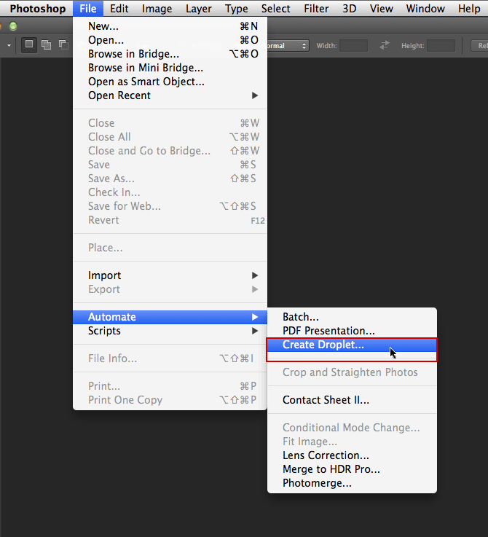The height and width of the screenshot is (537, 488).
Task: Click the Add to selection icon
Action: [x=46, y=45]
